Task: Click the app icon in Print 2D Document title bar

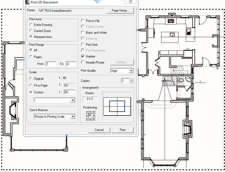Action: point(27,2)
